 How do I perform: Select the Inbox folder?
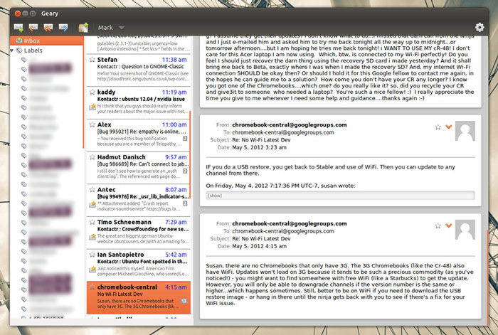pos(32,41)
